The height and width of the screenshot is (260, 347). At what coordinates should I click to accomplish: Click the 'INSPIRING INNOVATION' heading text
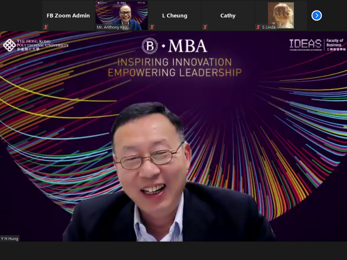coord(174,62)
